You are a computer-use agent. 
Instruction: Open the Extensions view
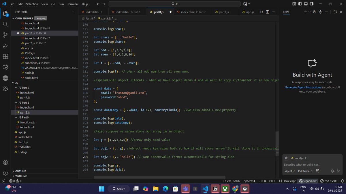[5, 56]
